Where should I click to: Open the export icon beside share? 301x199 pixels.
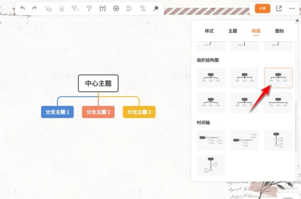pos(279,9)
